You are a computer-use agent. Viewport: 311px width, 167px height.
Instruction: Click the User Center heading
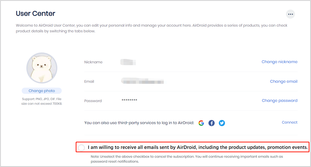click(35, 13)
